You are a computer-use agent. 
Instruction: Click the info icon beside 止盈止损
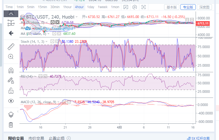[69, 138]
